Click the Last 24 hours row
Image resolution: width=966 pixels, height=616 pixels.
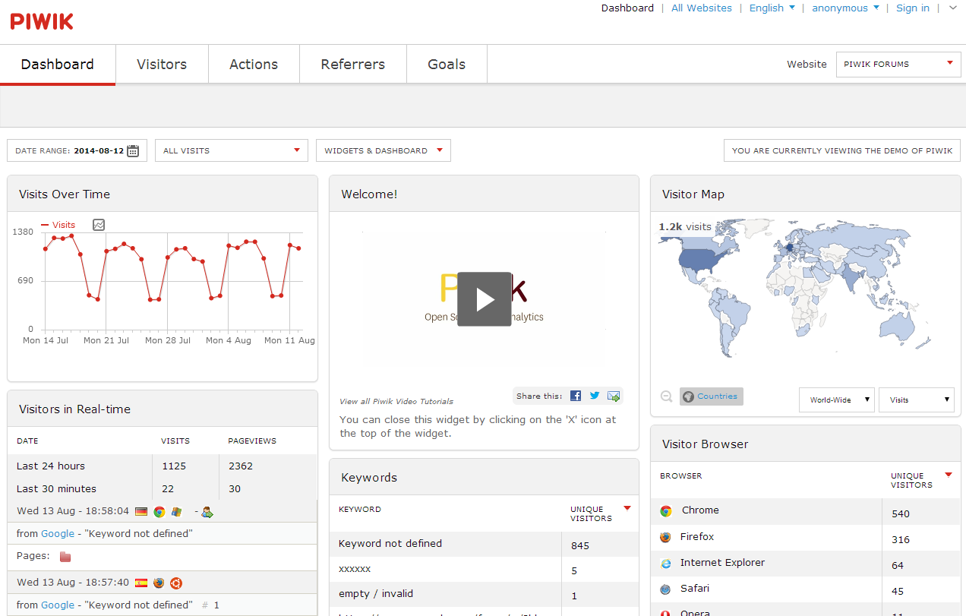(163, 466)
